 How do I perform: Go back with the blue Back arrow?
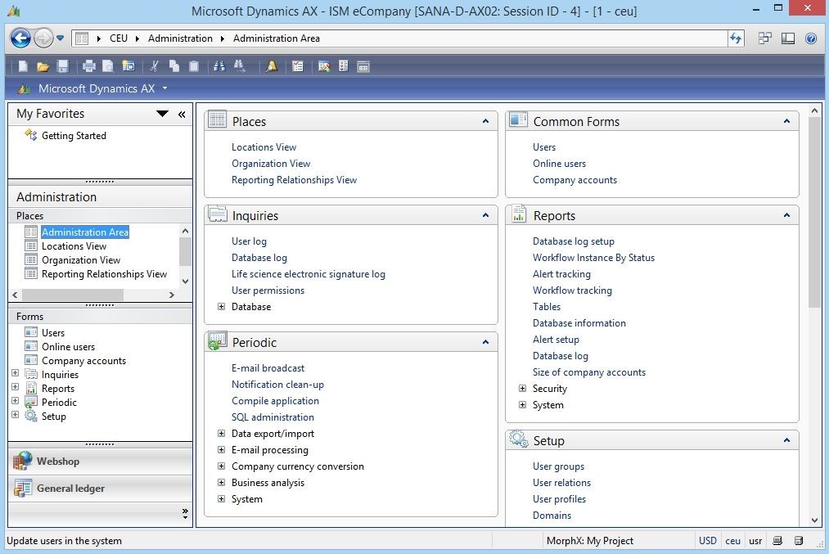pos(20,38)
